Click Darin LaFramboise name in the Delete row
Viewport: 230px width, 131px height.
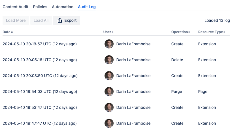(133, 60)
